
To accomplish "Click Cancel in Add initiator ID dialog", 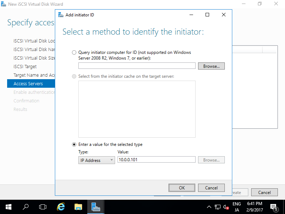I will point(211,188).
